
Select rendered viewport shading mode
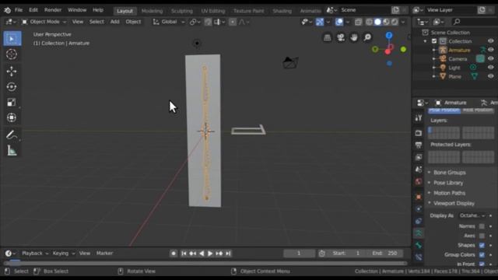(395, 22)
